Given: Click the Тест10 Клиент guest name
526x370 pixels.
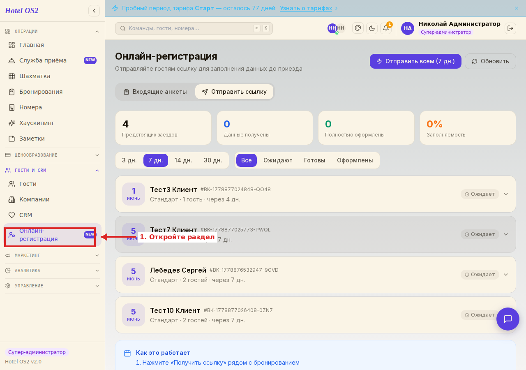Looking at the screenshot, I should (175, 310).
